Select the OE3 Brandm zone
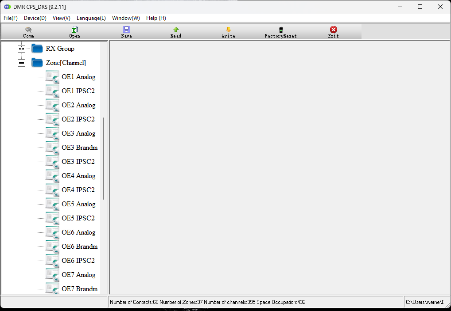 pyautogui.click(x=79, y=148)
